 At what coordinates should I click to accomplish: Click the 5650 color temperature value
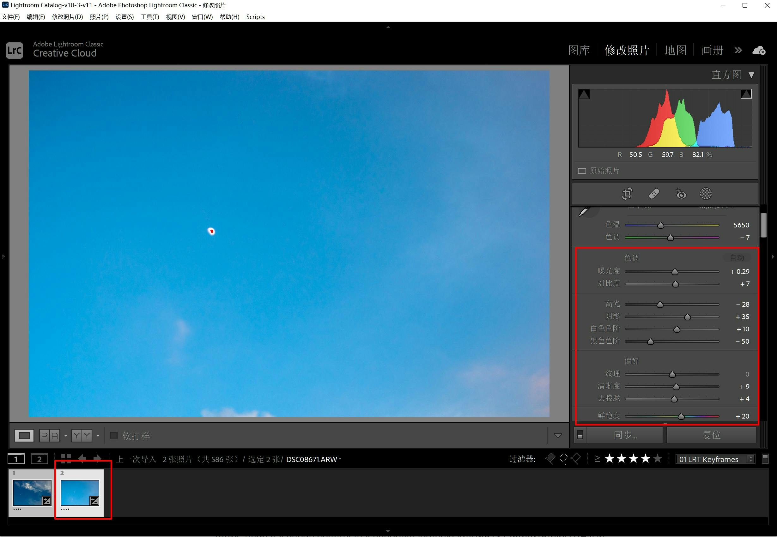click(x=741, y=225)
